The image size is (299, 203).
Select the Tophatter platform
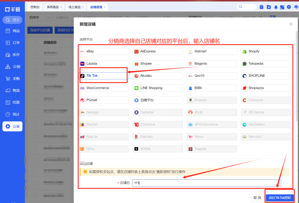pos(158,112)
